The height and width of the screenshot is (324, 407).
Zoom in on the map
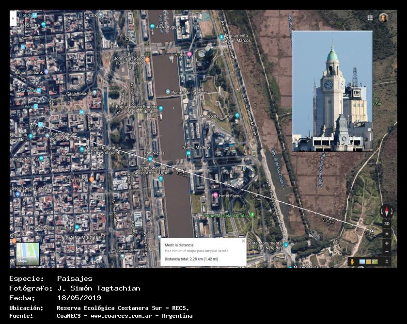point(387,243)
